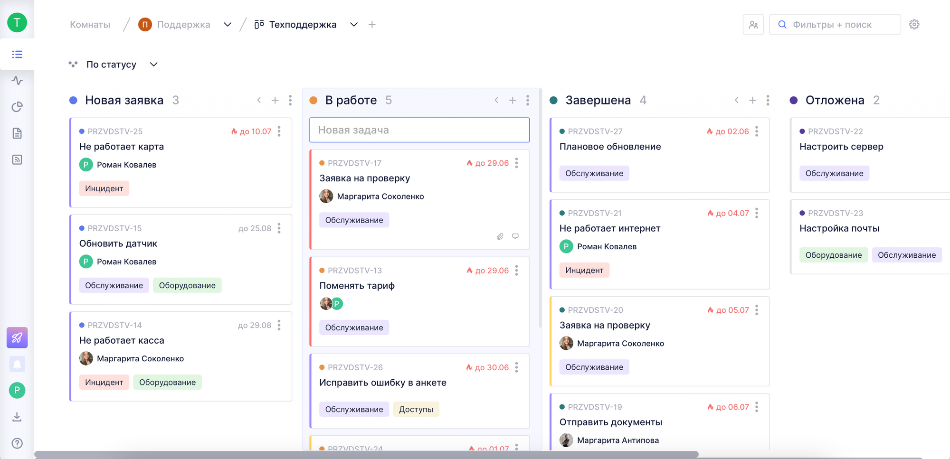Click the purple rocket icon
This screenshot has width=950, height=459.
click(x=17, y=337)
